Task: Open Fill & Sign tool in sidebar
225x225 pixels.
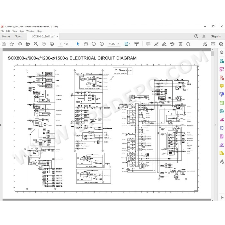Action: tap(222, 145)
